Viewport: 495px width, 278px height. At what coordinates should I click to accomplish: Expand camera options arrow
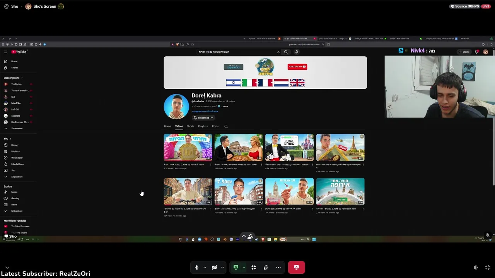(222, 267)
